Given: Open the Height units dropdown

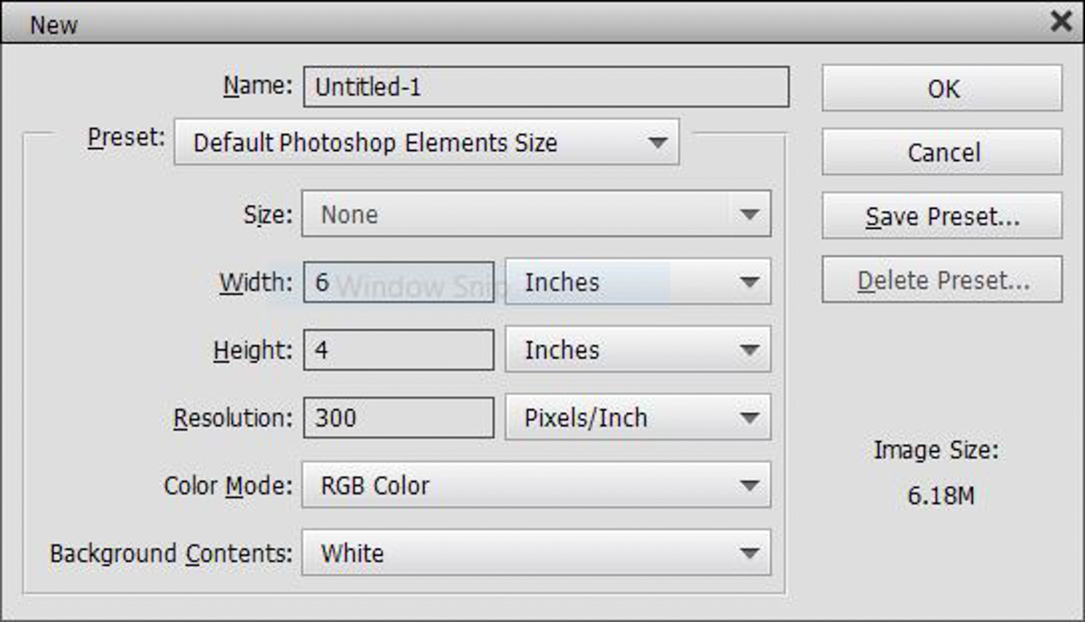Looking at the screenshot, I should [637, 350].
